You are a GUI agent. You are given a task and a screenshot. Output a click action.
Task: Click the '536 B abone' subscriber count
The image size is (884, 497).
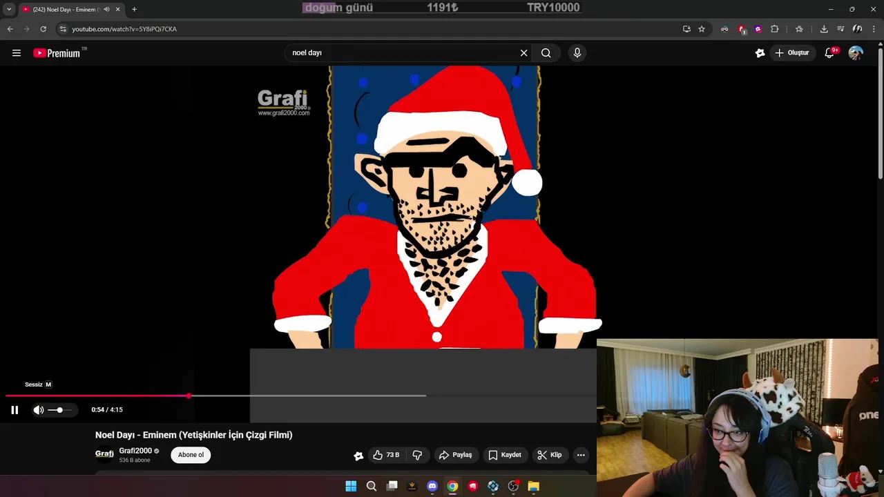click(x=135, y=460)
